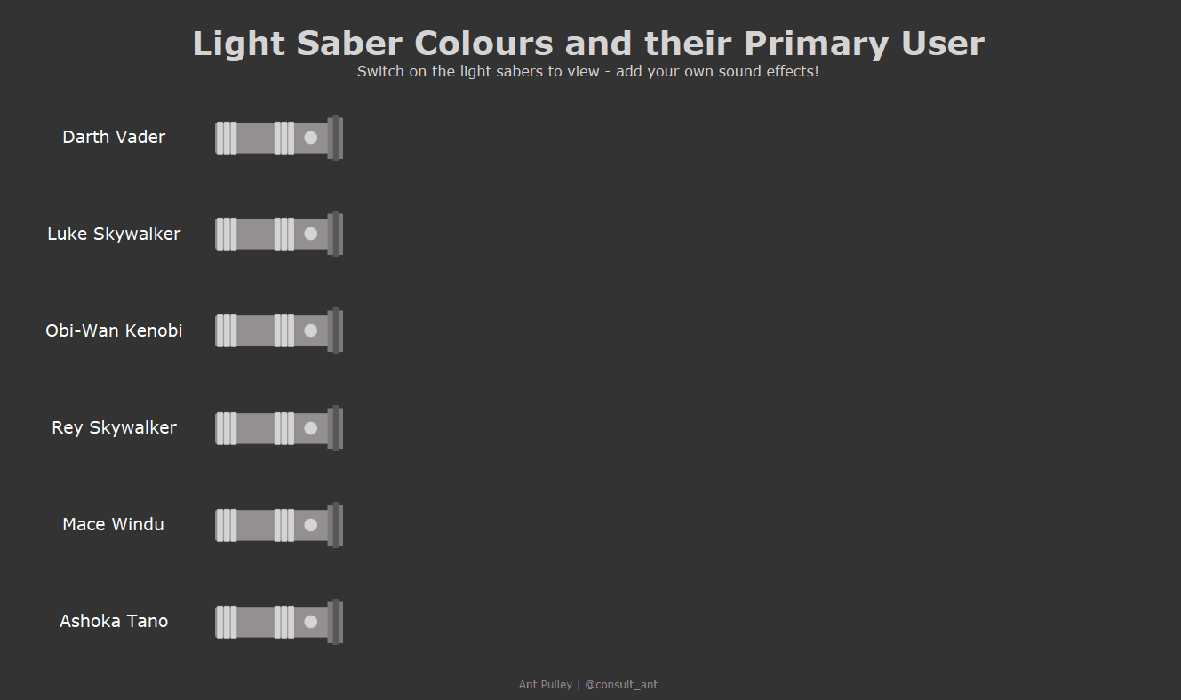Click ribbed pommel end of Luke Skywalker's hilt

[x=226, y=234]
